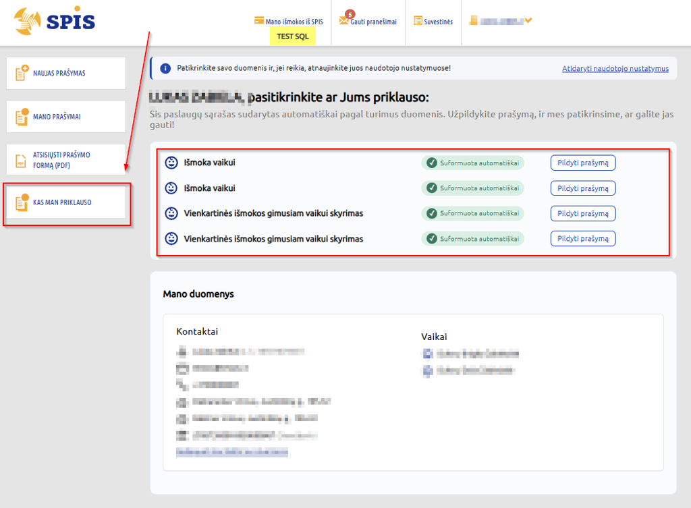Open Mano išmokos iš SPIS menu
The width and height of the screenshot is (691, 508).
pos(294,22)
